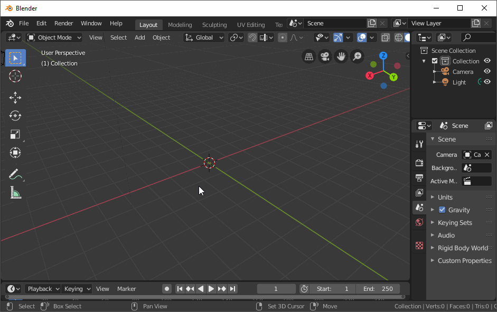497x312 pixels.
Task: Toggle into the Camera view icon
Action: pyautogui.click(x=324, y=56)
